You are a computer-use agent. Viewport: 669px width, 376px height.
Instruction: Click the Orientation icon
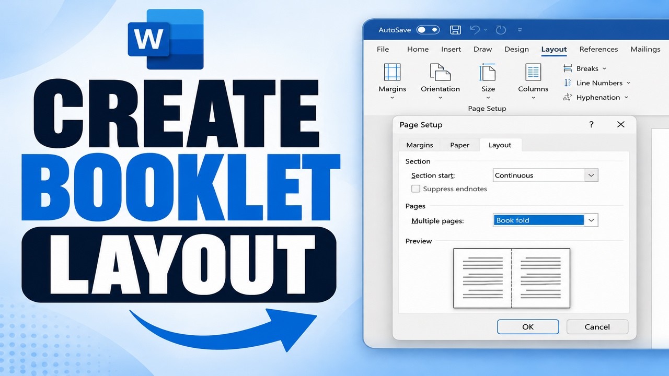click(x=440, y=72)
